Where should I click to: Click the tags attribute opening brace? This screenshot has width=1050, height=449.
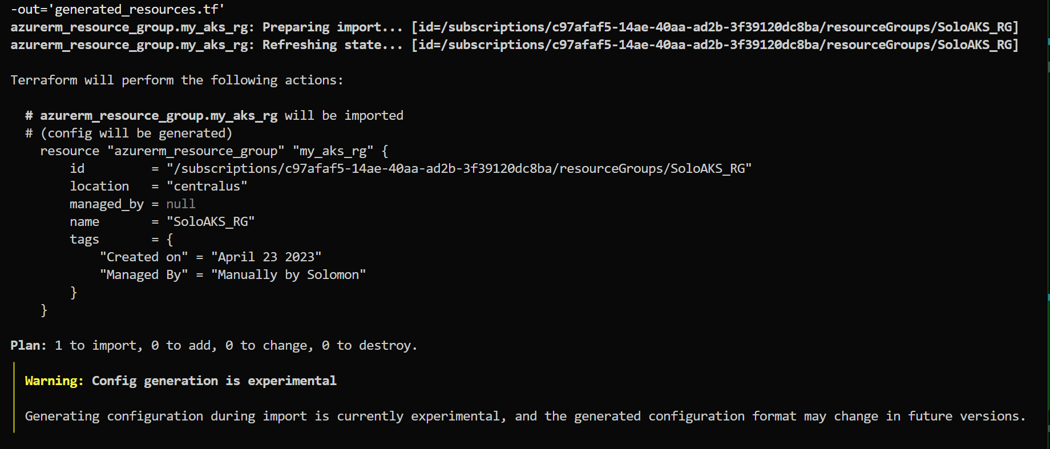[169, 240]
